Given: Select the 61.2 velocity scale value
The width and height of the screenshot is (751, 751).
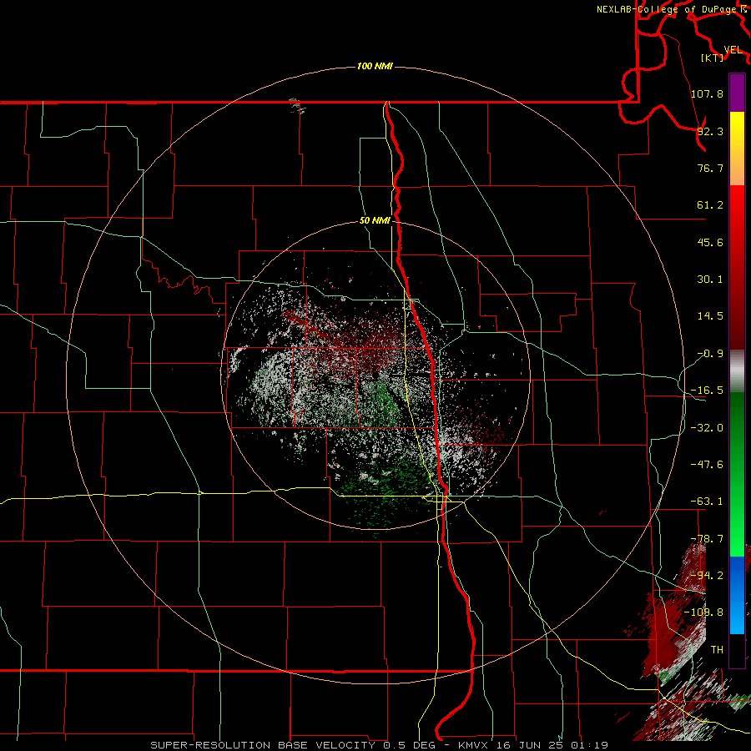Looking at the screenshot, I should coord(710,205).
